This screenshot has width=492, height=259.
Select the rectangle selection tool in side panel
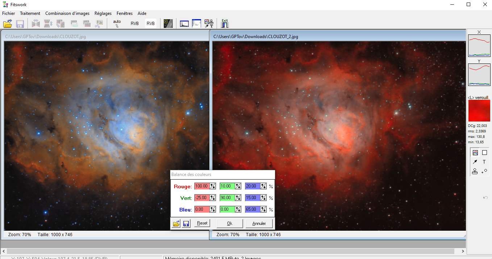(484, 153)
